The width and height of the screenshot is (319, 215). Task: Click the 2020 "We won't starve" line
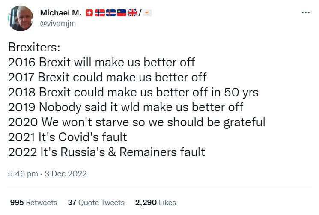(136, 122)
